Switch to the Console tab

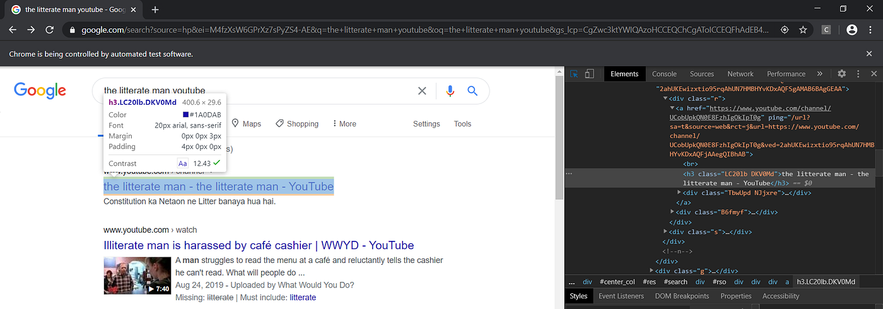tap(664, 74)
